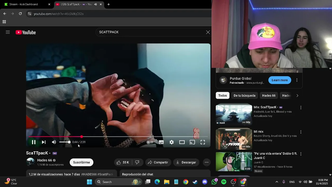Open options for Mi mix item
332x187 pixels.
[x=301, y=132]
